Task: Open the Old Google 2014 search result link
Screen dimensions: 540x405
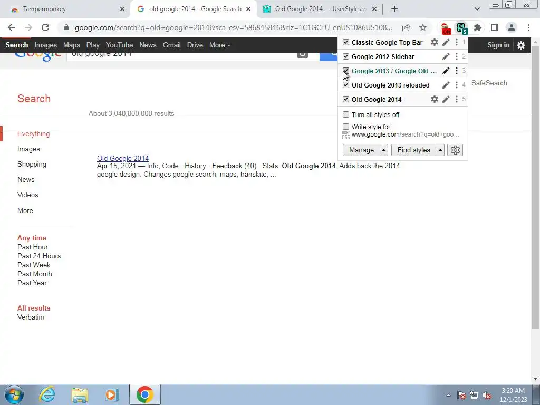Action: [x=122, y=158]
